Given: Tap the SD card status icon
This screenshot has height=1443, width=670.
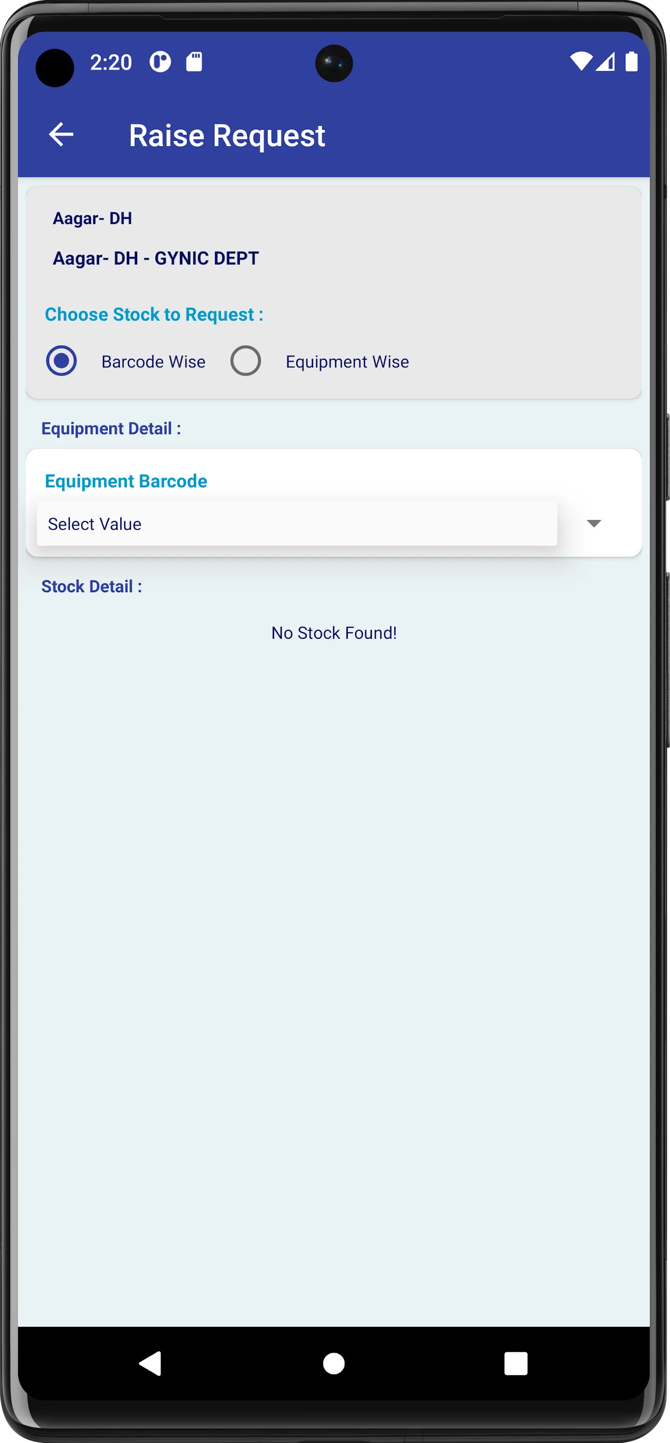Looking at the screenshot, I should click(x=194, y=62).
